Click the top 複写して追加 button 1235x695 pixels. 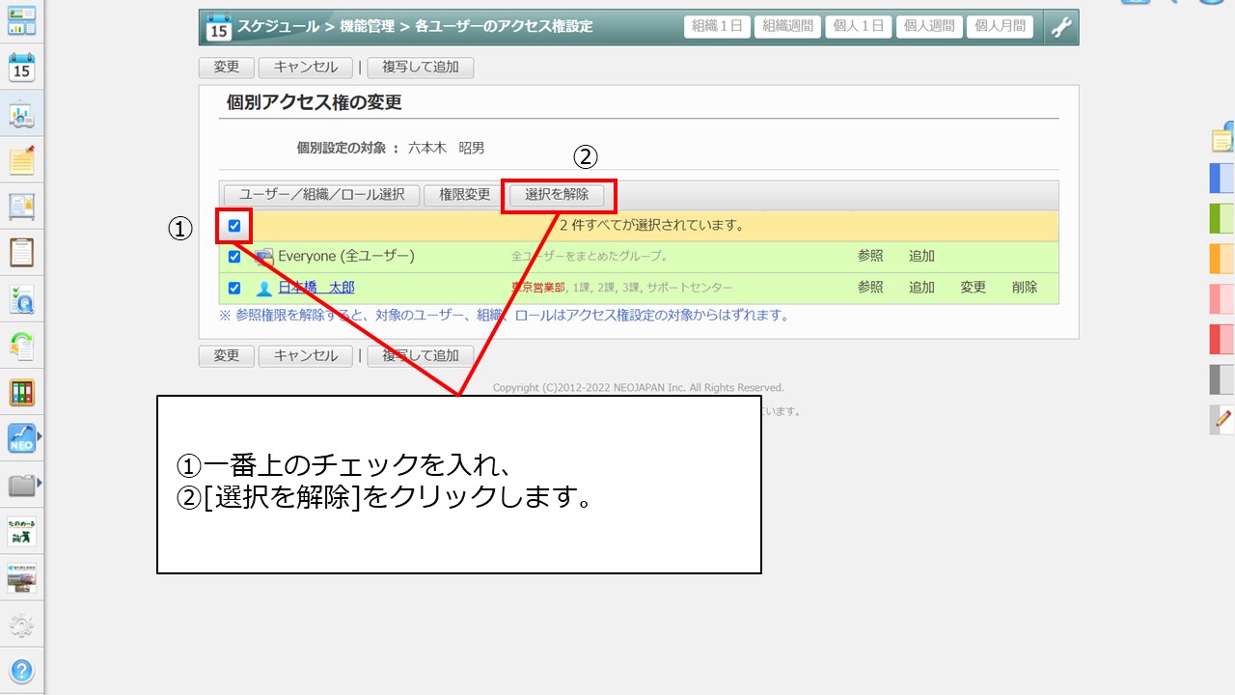tap(421, 68)
